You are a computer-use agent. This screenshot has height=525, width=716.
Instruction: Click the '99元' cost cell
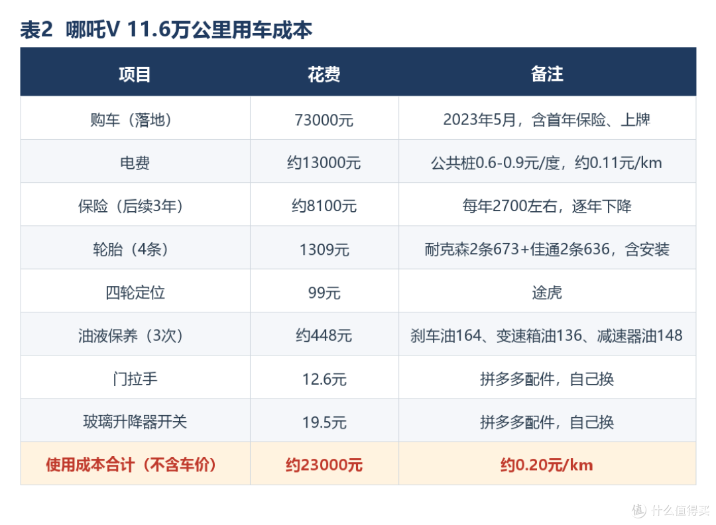click(324, 291)
